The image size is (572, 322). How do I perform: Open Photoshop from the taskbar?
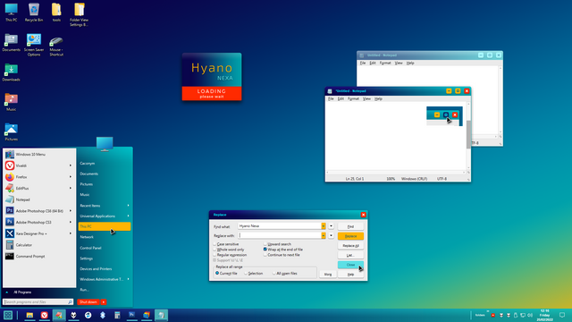(131, 315)
